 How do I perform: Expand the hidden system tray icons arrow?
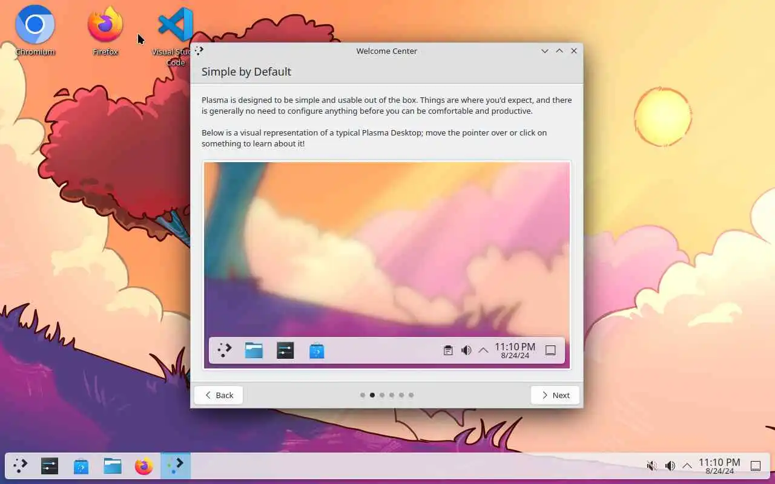point(687,466)
